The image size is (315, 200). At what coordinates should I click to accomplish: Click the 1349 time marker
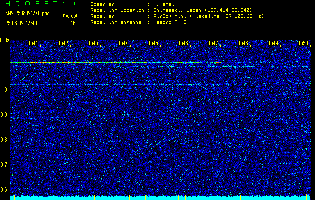coord(273,43)
